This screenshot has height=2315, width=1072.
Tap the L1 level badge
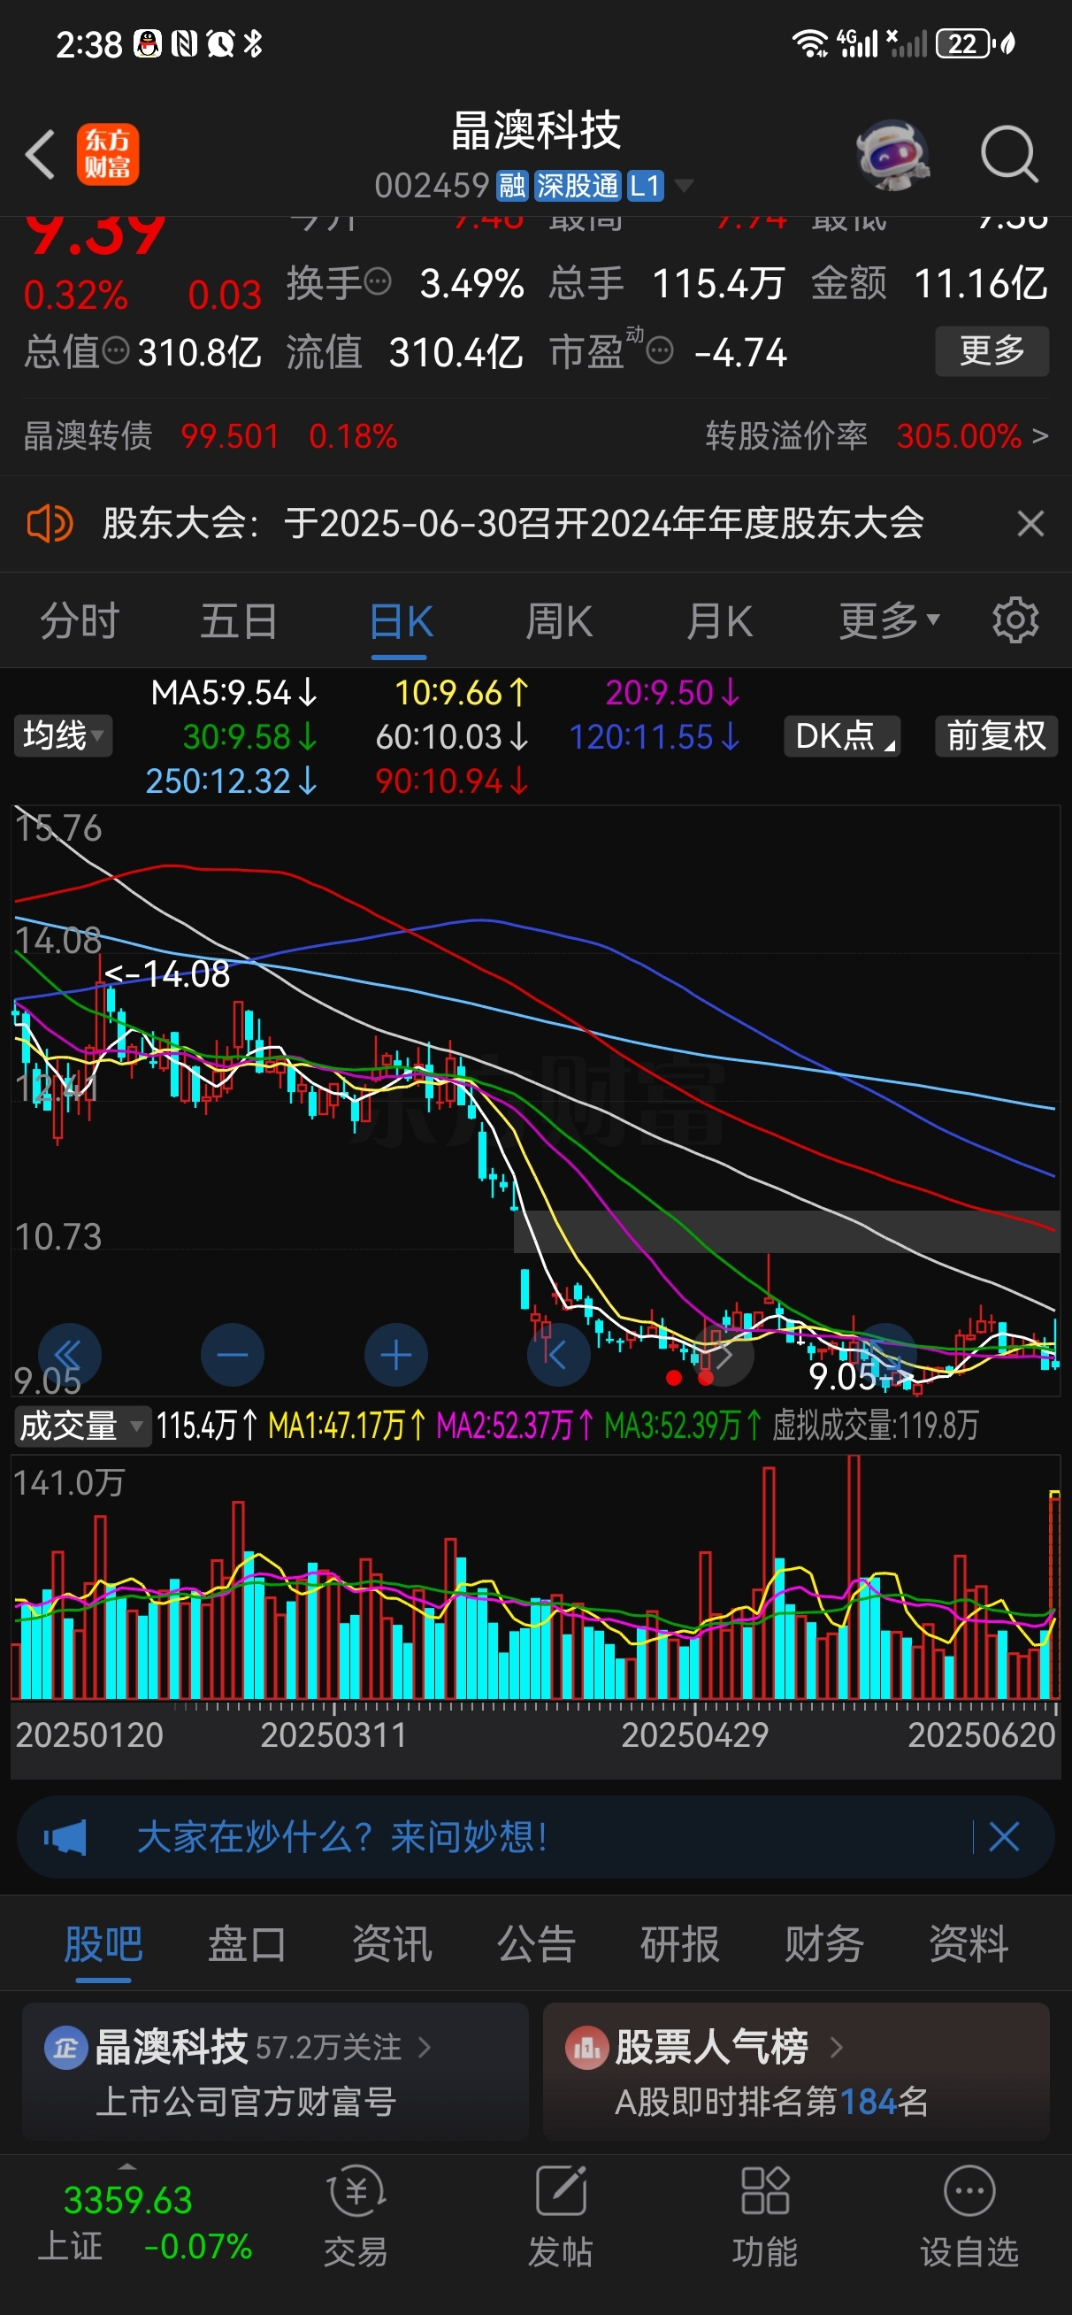click(x=644, y=186)
